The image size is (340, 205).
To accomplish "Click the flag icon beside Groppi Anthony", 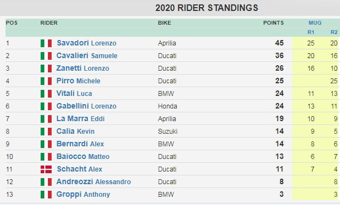I will [x=46, y=195].
